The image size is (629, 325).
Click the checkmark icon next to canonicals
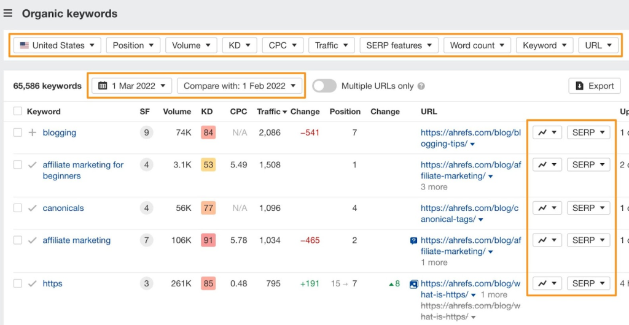pos(33,208)
